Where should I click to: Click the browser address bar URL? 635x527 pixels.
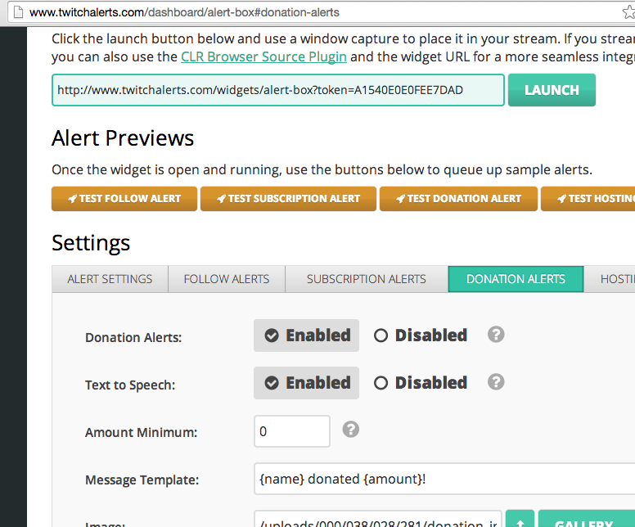(x=184, y=12)
